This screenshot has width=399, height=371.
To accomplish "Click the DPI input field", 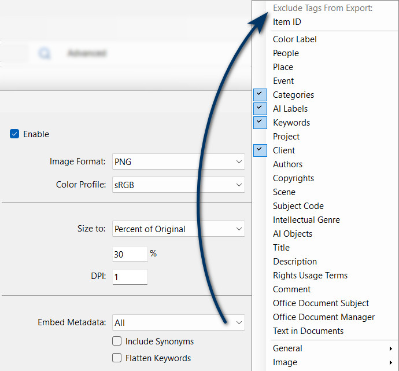I will [x=130, y=277].
